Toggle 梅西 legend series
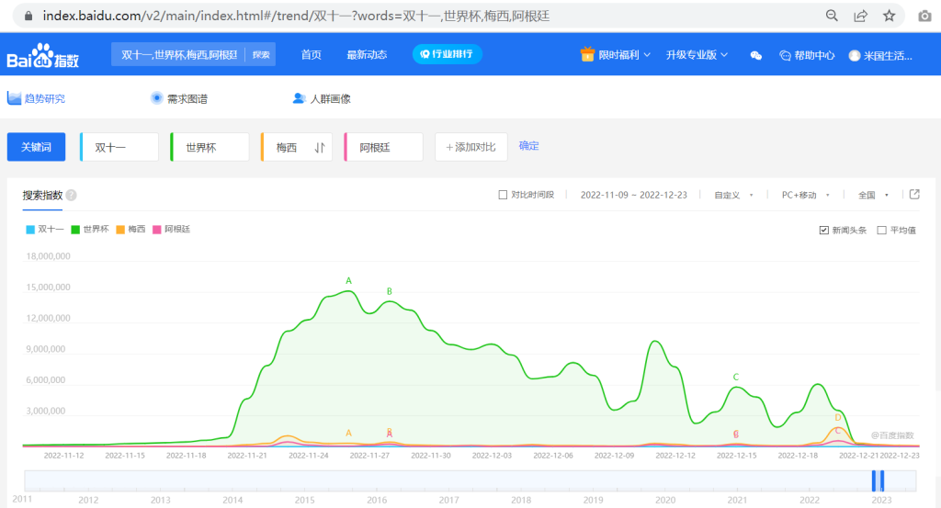Viewport: 941px width, 508px height. coord(130,229)
